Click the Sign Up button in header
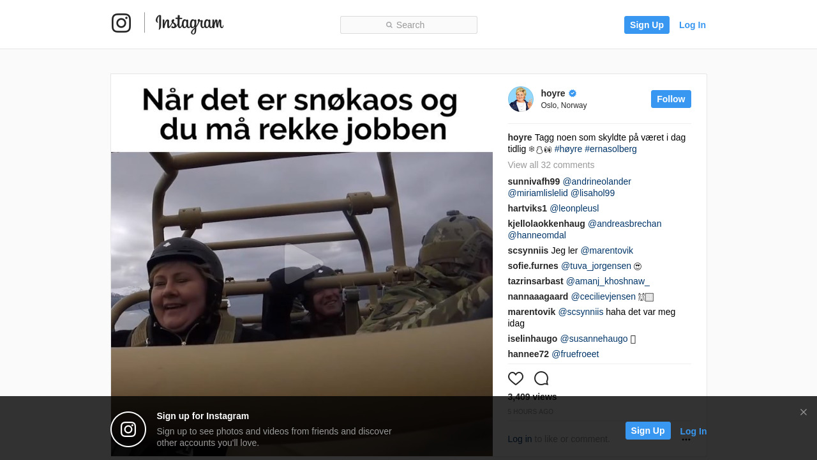 pyautogui.click(x=647, y=25)
